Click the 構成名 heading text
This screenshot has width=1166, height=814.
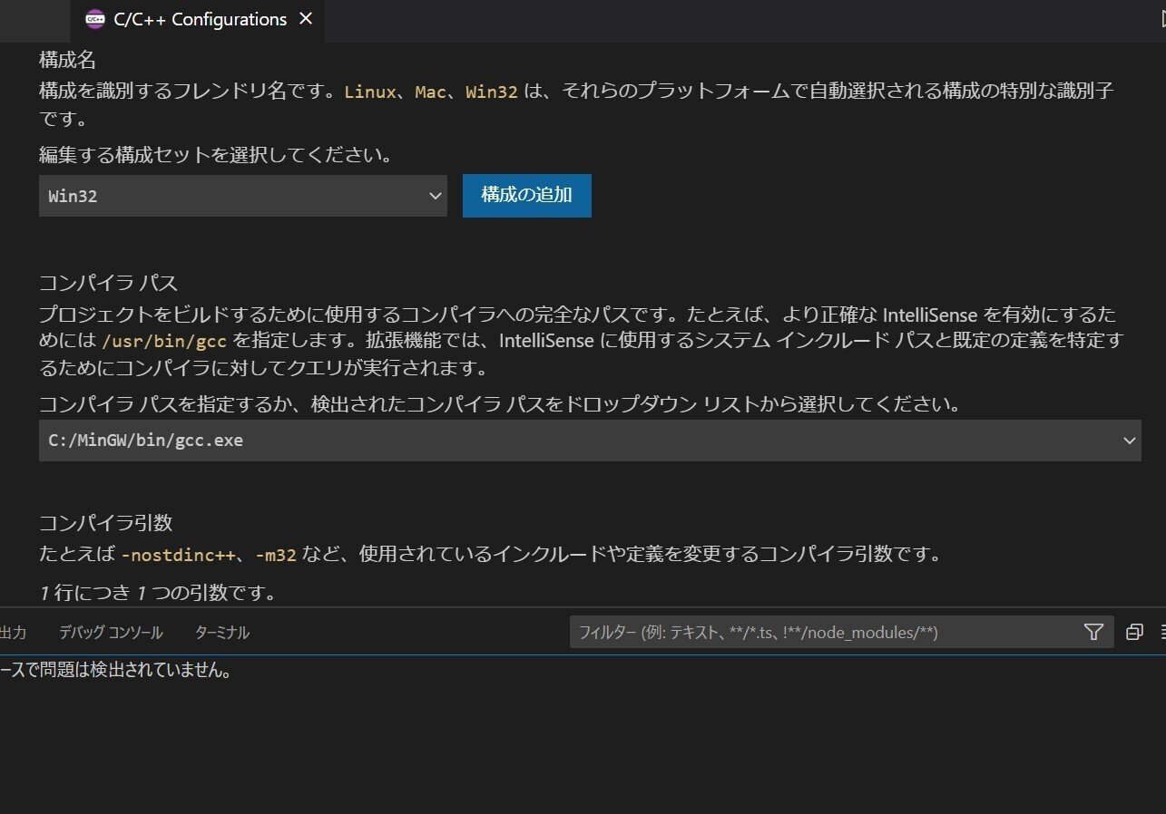pyautogui.click(x=67, y=61)
